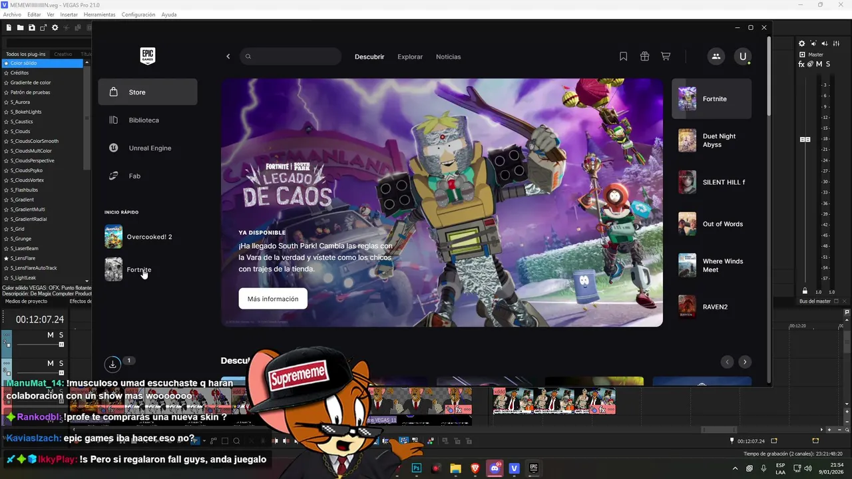Image resolution: width=852 pixels, height=479 pixels.
Task: Open Master bus fx button
Action: click(801, 64)
